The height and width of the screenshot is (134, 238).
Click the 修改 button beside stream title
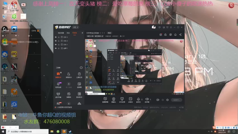pyautogui.click(x=109, y=33)
